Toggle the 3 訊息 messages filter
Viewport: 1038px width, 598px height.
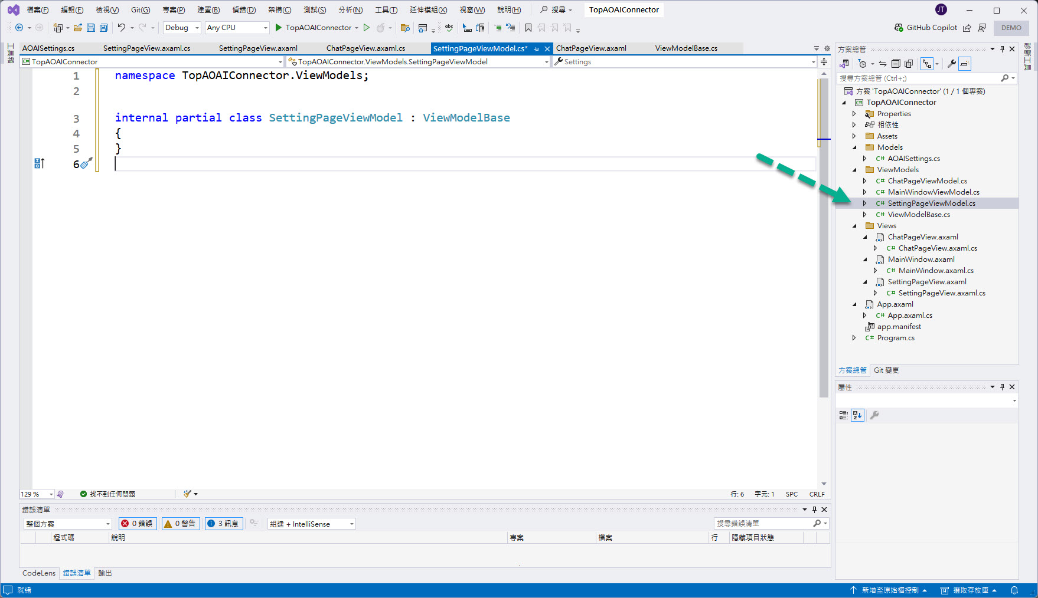point(224,524)
